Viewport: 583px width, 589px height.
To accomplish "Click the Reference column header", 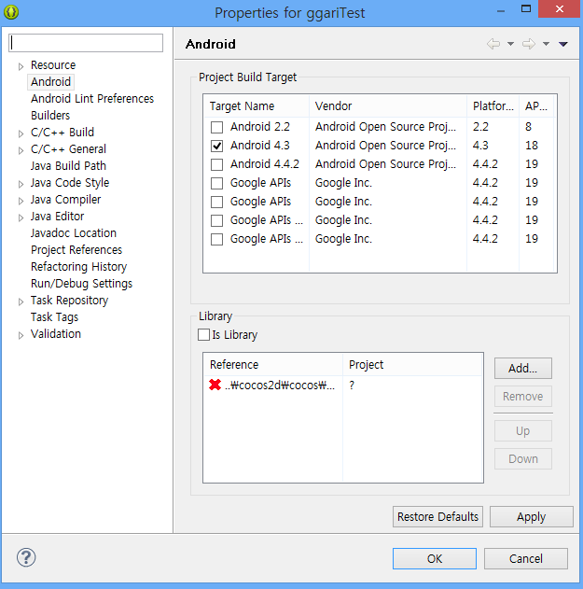I will click(273, 365).
